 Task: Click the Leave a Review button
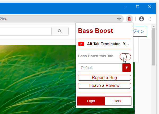104,86
